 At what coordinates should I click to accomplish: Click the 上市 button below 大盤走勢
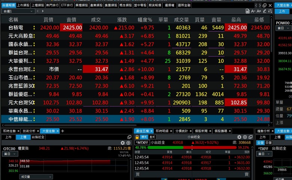(282, 11)
